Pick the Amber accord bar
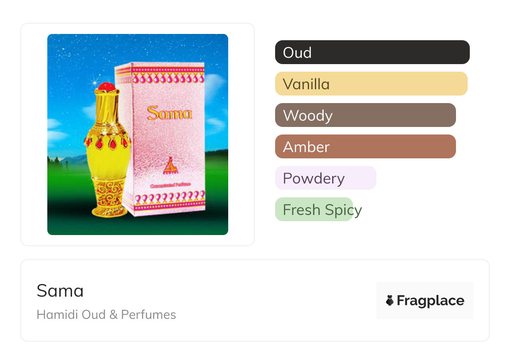The height and width of the screenshot is (362, 510). (x=365, y=147)
